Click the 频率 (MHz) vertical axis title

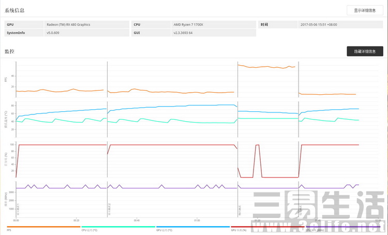click(6, 200)
